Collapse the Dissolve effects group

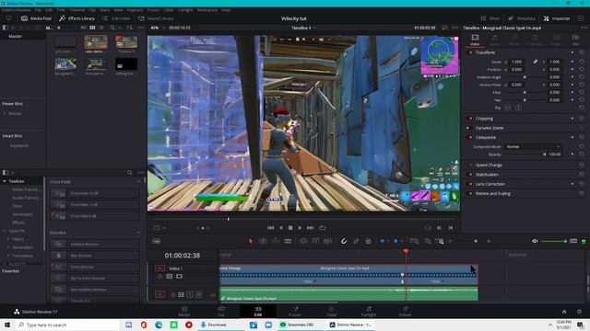pyautogui.click(x=138, y=233)
